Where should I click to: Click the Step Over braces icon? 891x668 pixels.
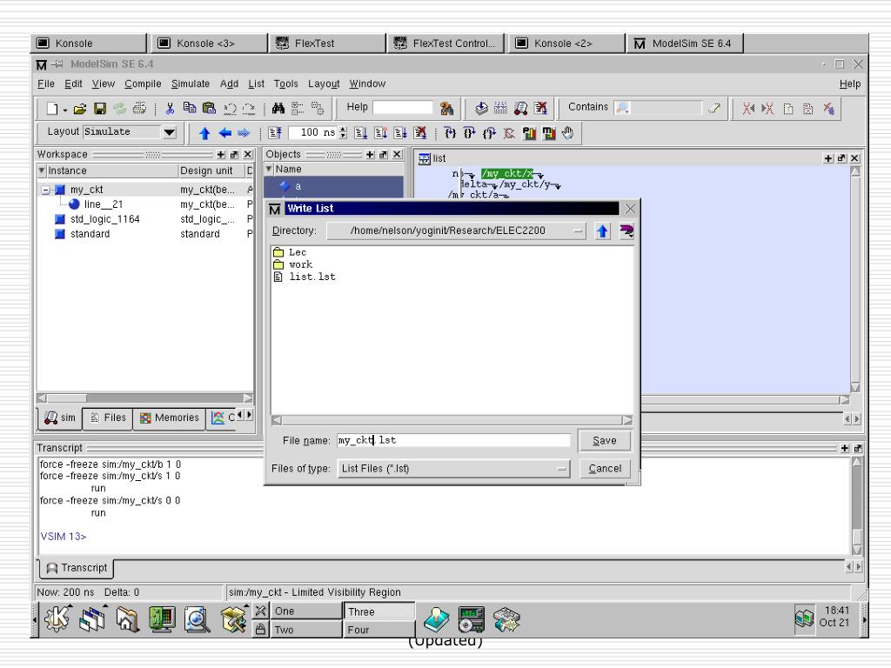(469, 133)
